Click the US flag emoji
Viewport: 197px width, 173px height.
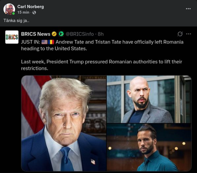tap(44, 42)
